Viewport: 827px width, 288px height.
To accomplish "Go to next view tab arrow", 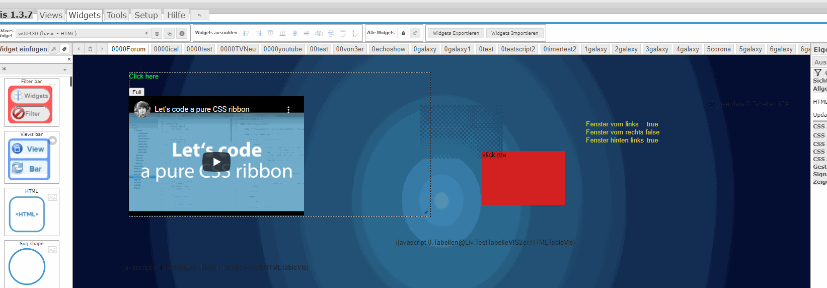I will [102, 49].
